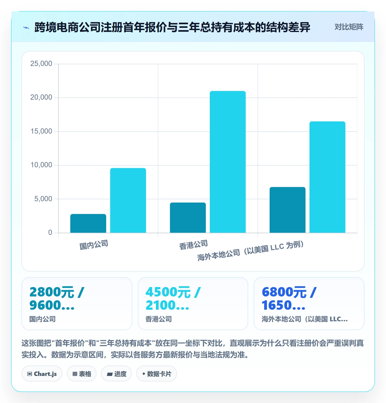
Task: Click the 10,000 y-axis label
Action: click(41, 165)
